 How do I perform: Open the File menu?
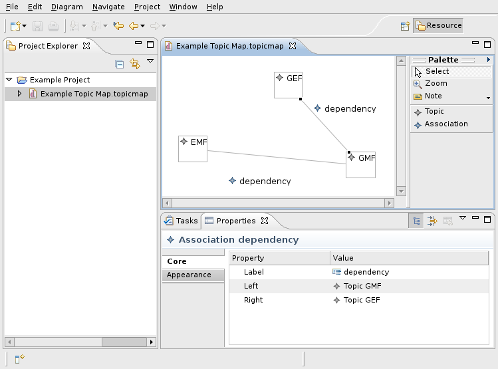[x=12, y=7]
